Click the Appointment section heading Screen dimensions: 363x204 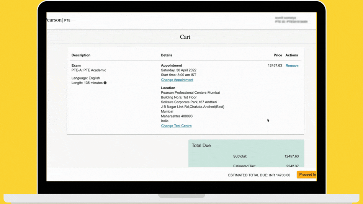point(172,65)
